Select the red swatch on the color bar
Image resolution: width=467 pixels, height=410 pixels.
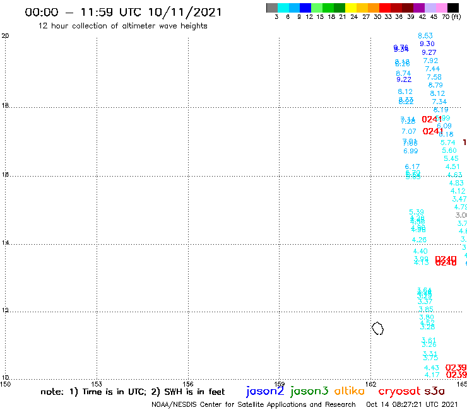385,8
